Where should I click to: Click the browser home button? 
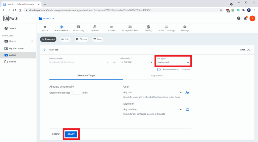coord(20,10)
